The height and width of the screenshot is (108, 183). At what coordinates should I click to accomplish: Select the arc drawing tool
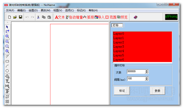click(x=7, y=66)
